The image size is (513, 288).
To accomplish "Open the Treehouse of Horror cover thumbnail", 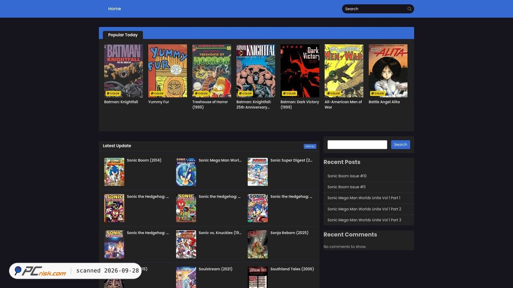I will (x=212, y=71).
